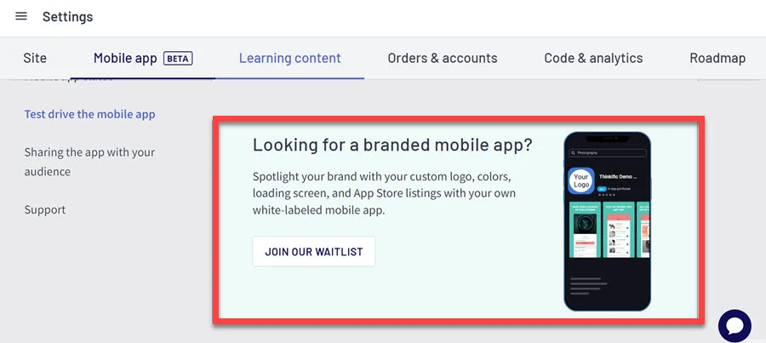Click the BETA badge label
The height and width of the screenshot is (343, 766).
click(178, 59)
